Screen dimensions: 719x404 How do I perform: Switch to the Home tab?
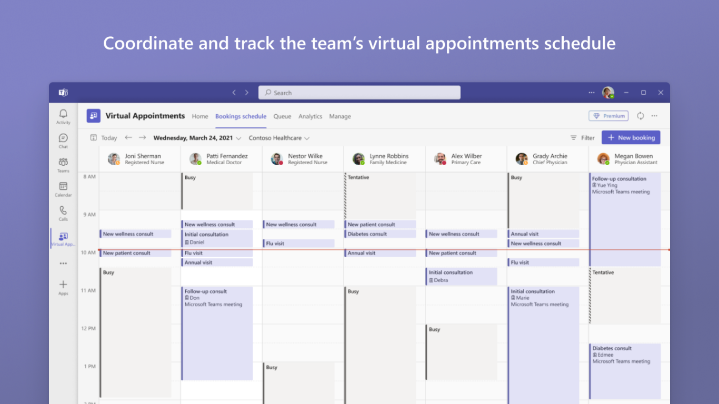tap(200, 116)
